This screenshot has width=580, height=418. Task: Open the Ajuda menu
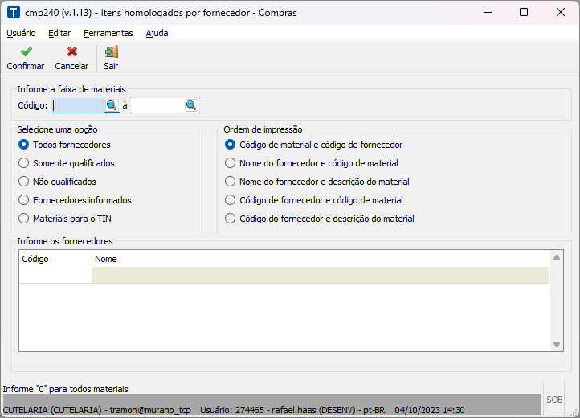[157, 33]
